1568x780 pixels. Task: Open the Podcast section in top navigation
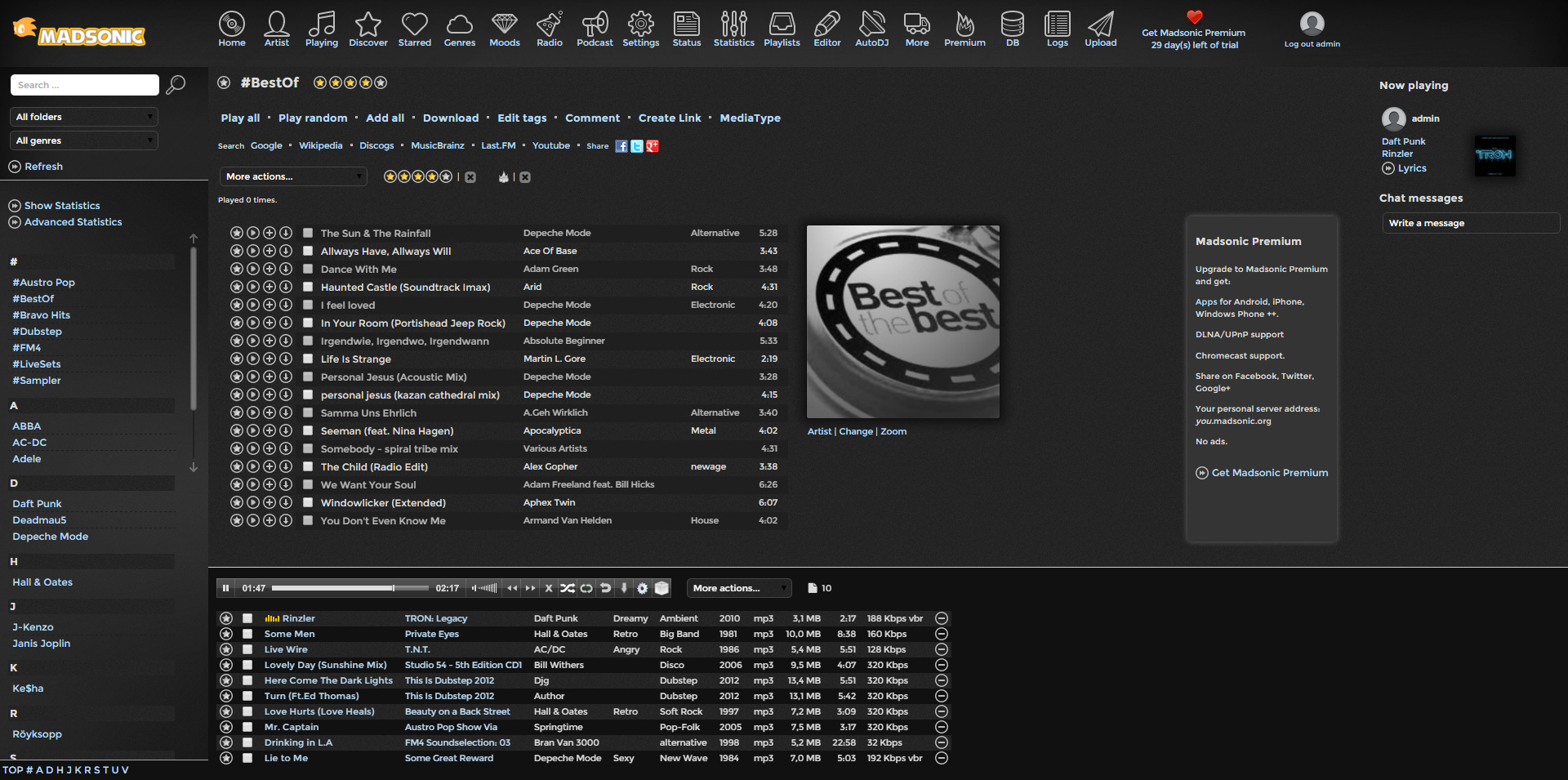click(x=595, y=29)
